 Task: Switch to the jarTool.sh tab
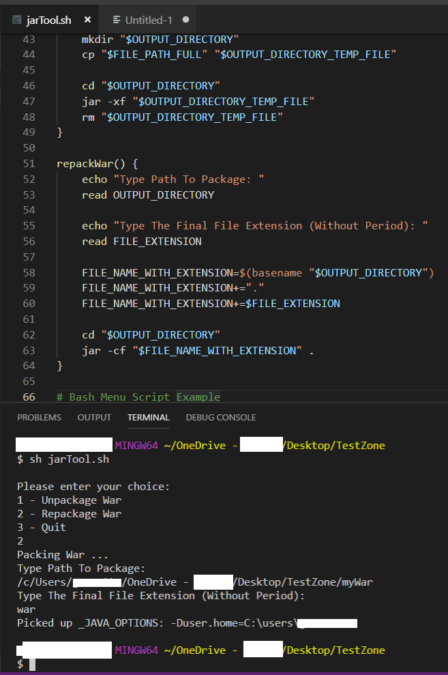point(48,20)
